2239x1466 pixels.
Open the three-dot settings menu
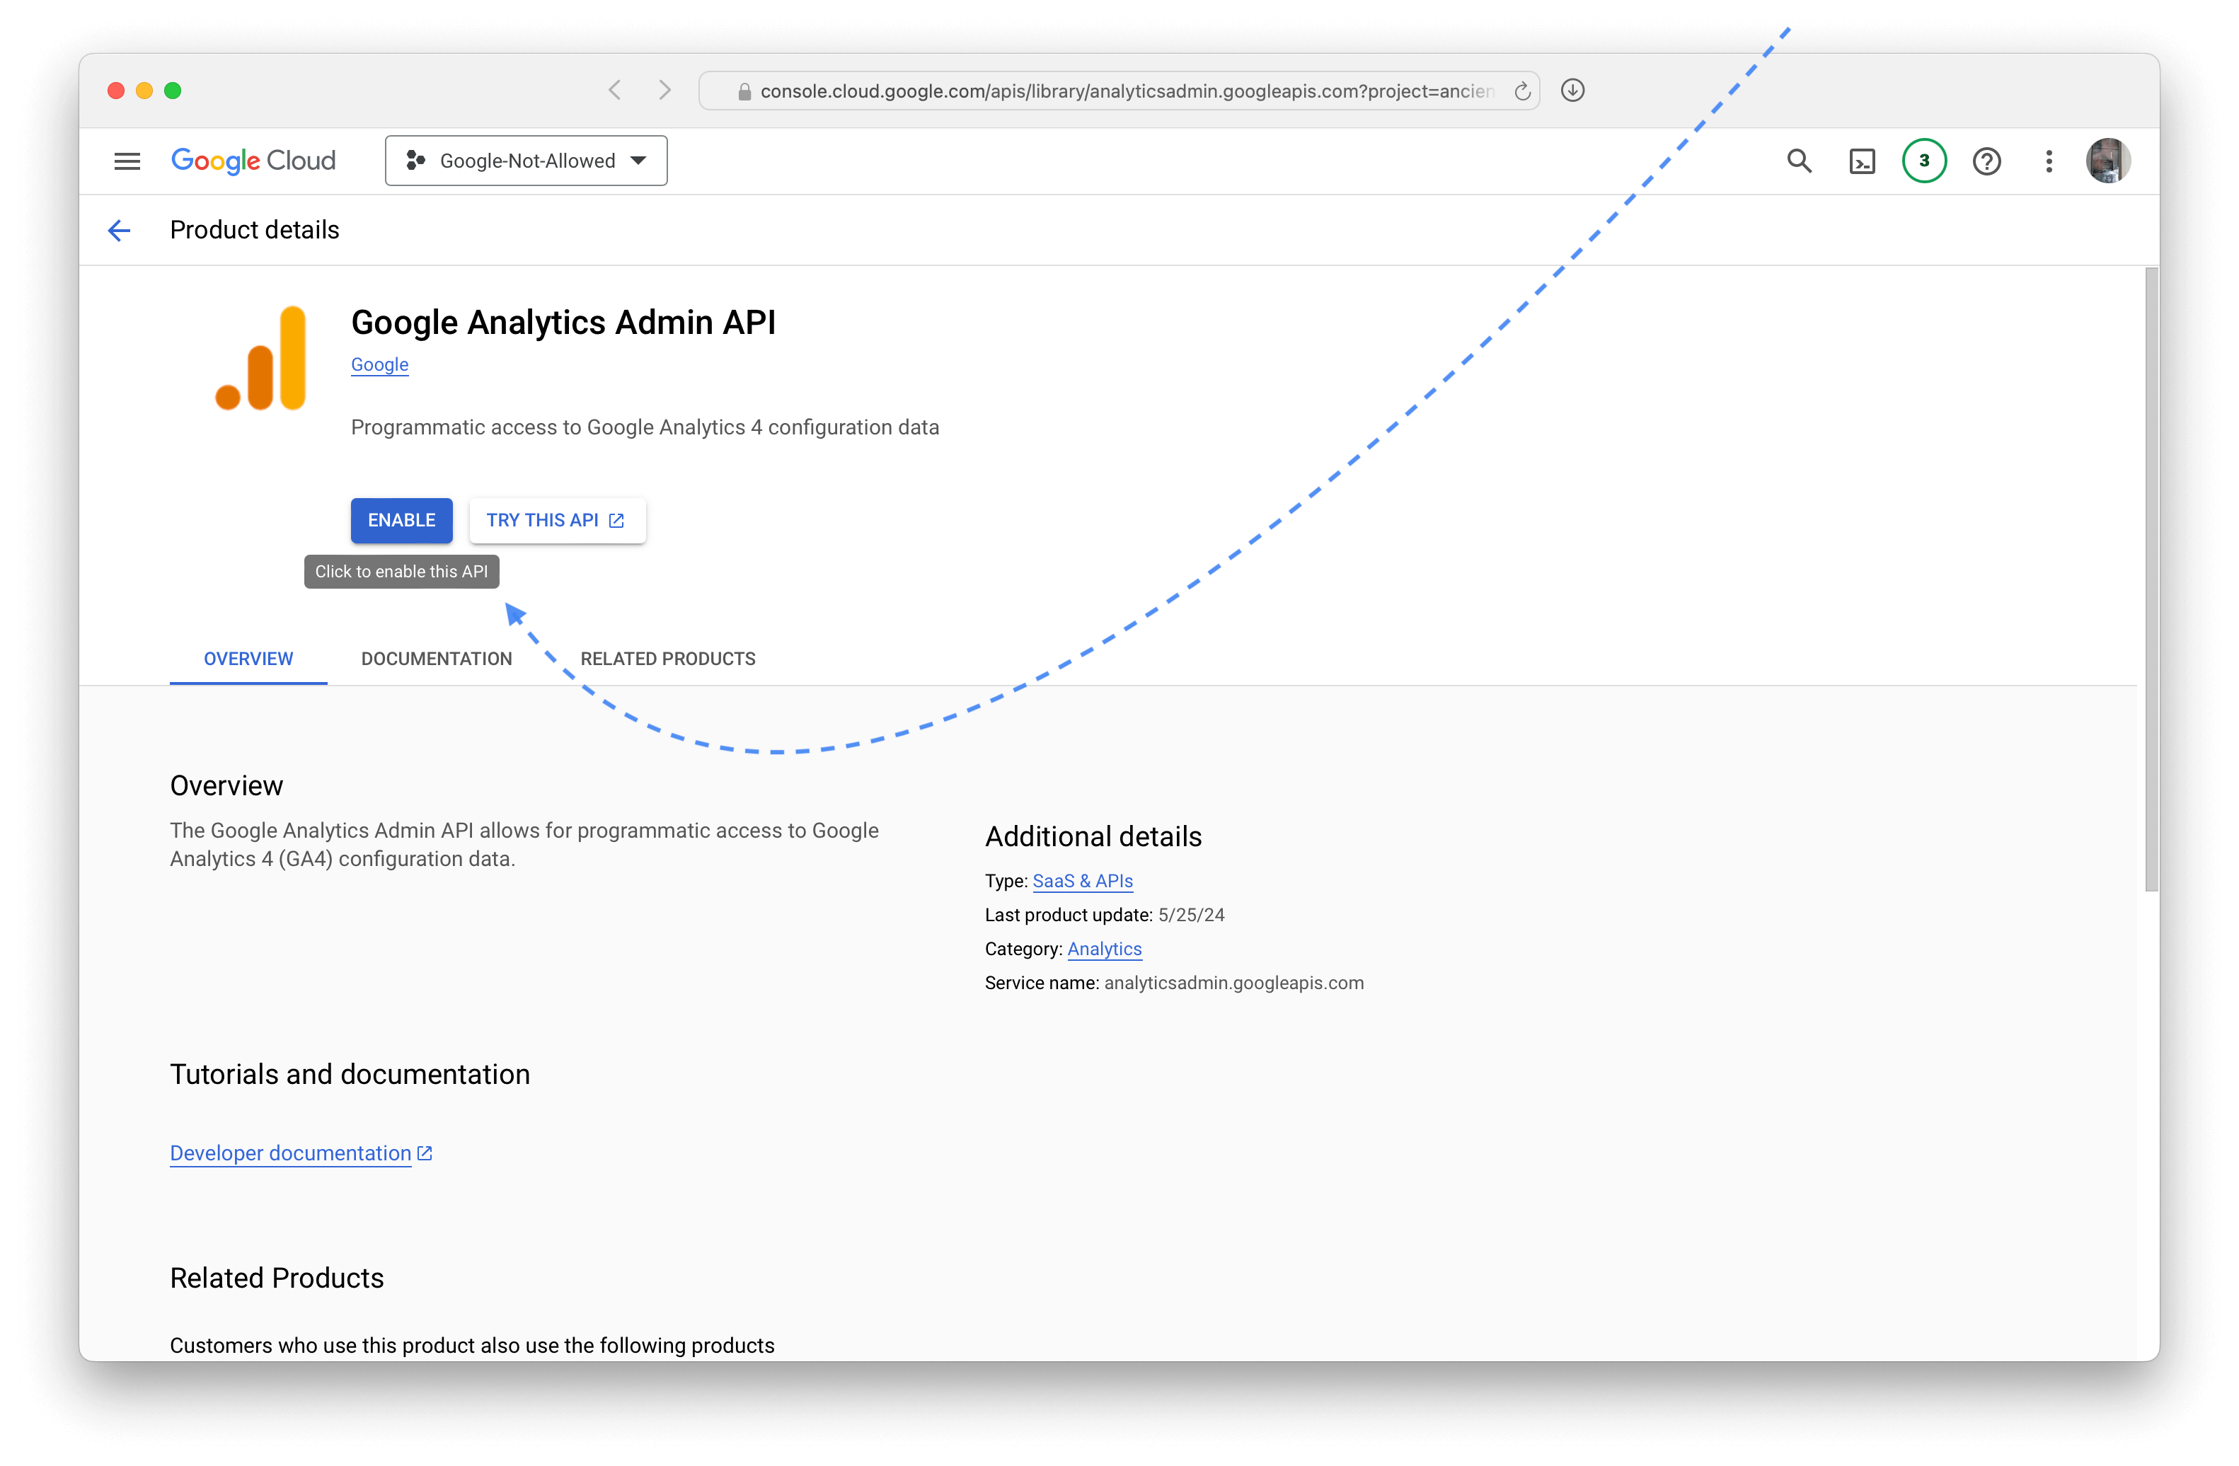2049,162
